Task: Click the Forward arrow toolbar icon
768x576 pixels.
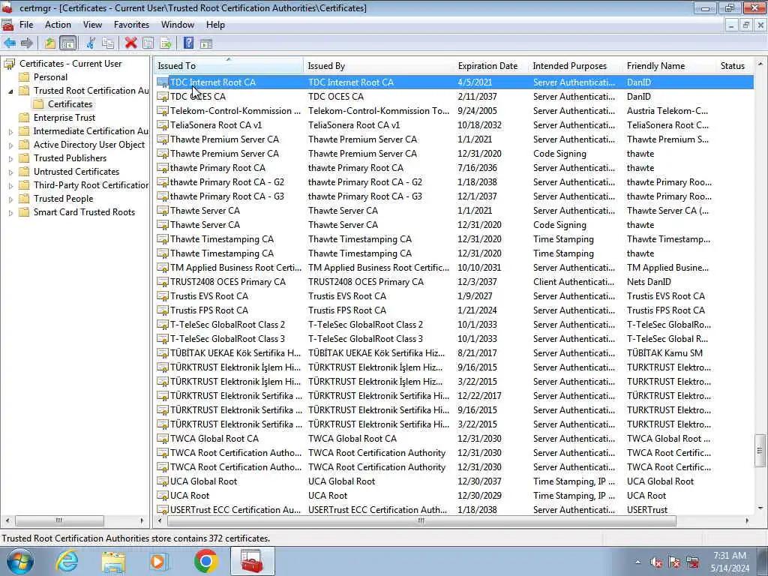Action: click(x=27, y=43)
